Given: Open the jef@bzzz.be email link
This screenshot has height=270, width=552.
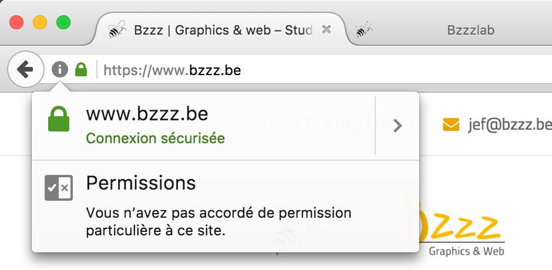Looking at the screenshot, I should (x=510, y=124).
